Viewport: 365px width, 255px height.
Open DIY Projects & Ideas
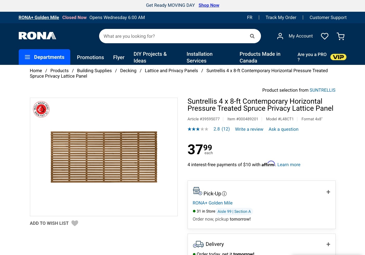click(x=150, y=57)
